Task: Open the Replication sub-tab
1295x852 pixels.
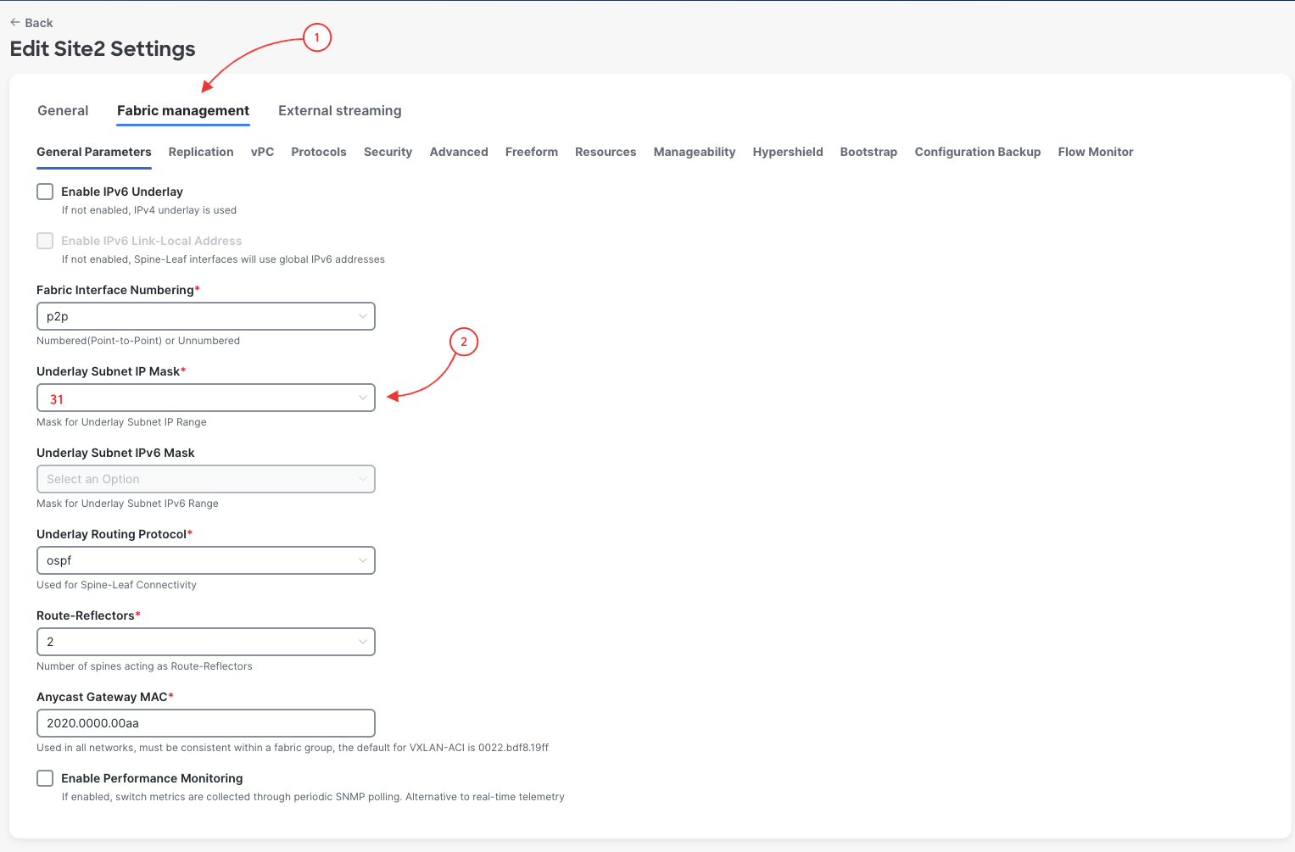Action: pyautogui.click(x=201, y=152)
